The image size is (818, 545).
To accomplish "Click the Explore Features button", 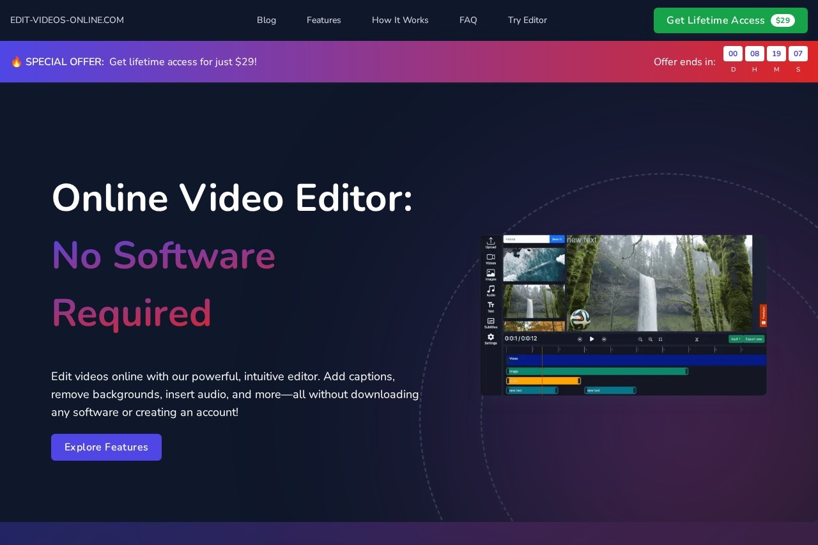I will (x=106, y=447).
